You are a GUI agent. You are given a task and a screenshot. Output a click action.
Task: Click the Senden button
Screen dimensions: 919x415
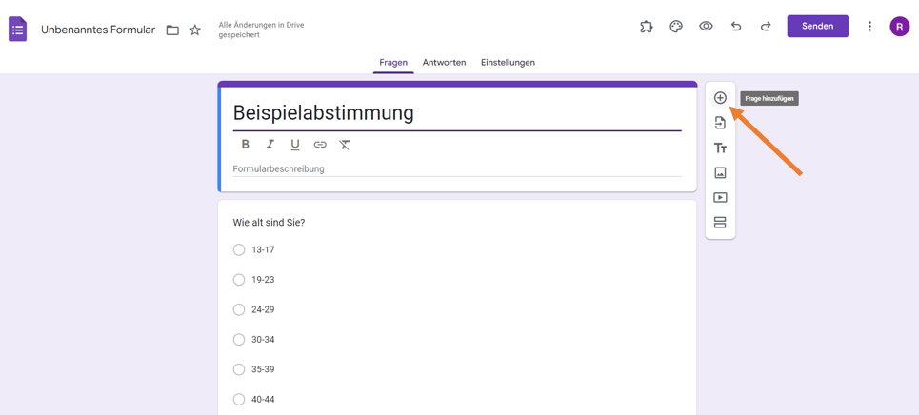(x=817, y=27)
